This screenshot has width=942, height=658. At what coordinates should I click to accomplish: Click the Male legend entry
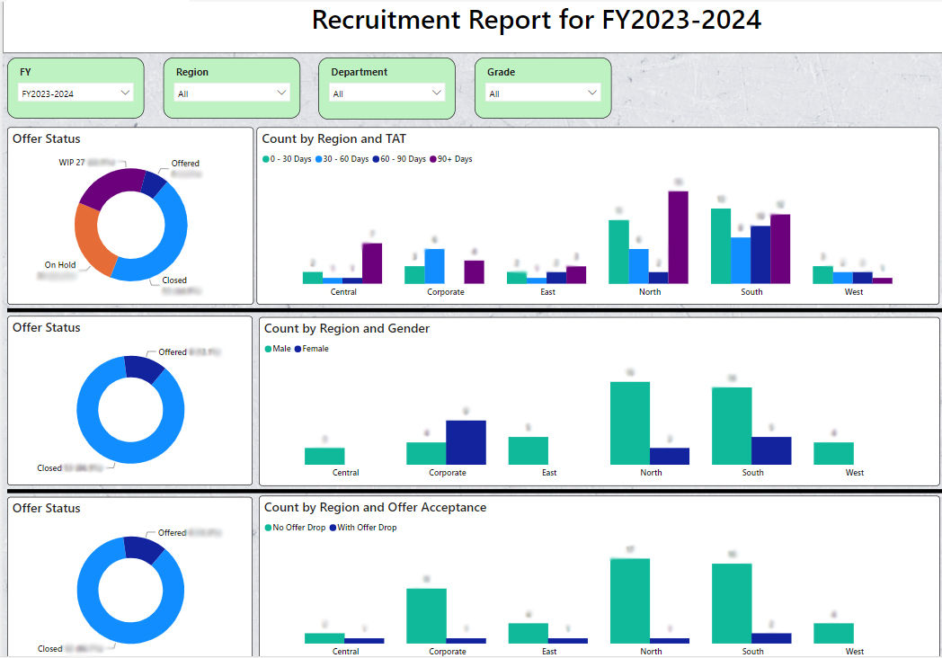click(x=278, y=349)
